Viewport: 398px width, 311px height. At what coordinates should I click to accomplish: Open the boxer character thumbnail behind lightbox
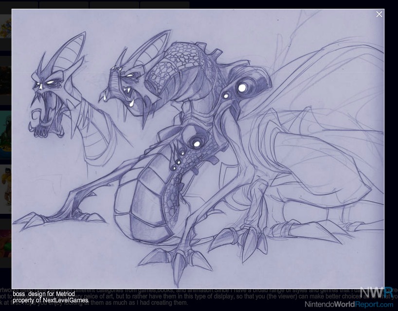[x=5, y=189]
